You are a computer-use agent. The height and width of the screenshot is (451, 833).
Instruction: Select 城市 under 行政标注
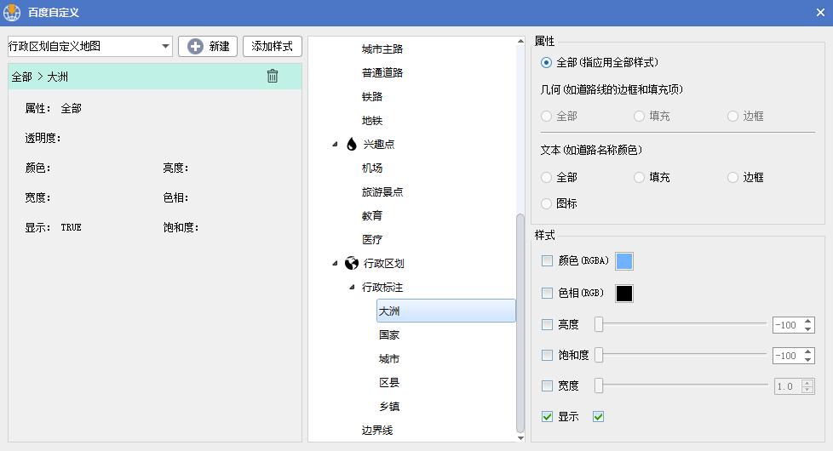389,359
